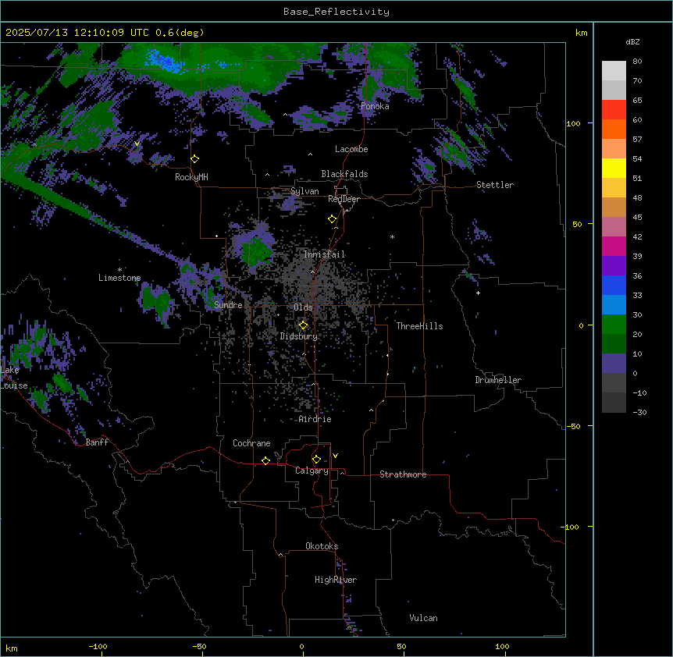Click the Lake Louise label

point(14,378)
